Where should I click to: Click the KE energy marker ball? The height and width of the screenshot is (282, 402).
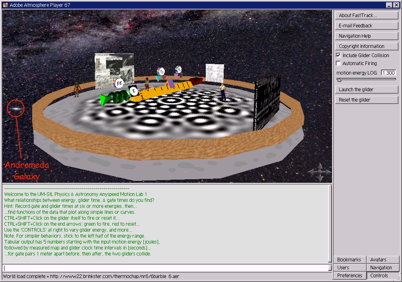(119, 83)
